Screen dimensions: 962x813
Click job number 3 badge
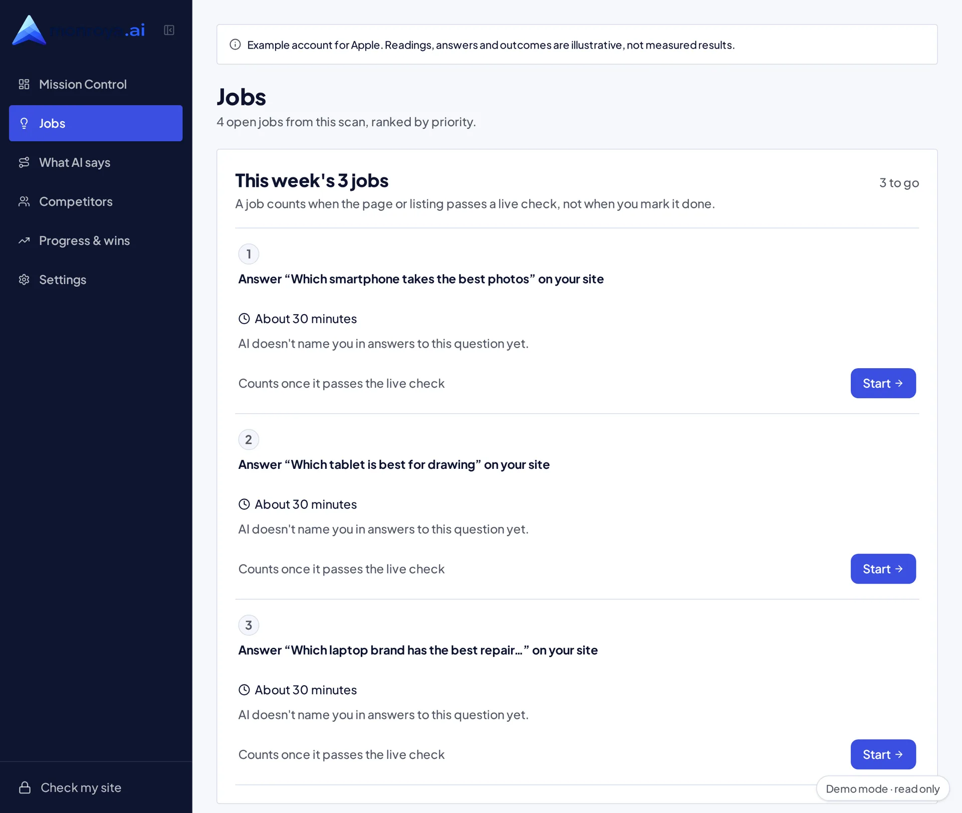tap(249, 625)
